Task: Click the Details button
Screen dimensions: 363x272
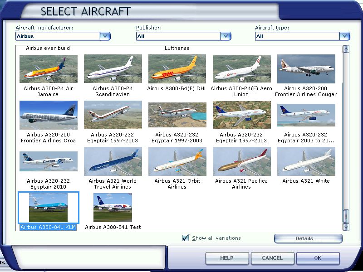Action: click(308, 238)
